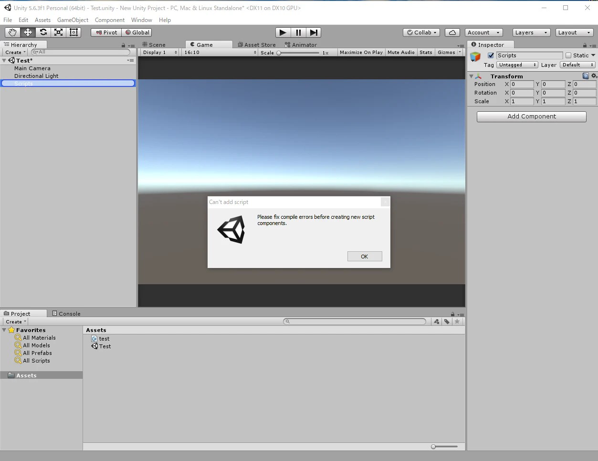
Task: Click the Step forward button
Action: 314,32
